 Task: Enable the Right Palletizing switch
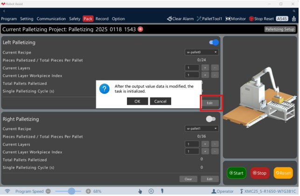click(211, 119)
